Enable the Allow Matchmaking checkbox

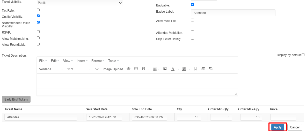pyautogui.click(x=38, y=38)
